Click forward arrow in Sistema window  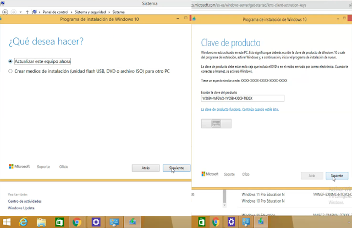13,12
